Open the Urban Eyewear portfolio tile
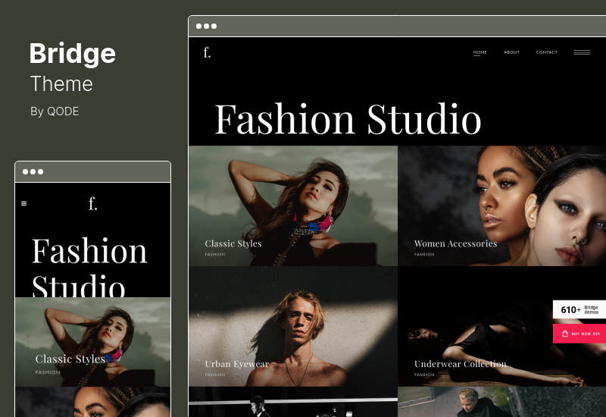Viewport: 606px width, 417px height. [x=293, y=326]
